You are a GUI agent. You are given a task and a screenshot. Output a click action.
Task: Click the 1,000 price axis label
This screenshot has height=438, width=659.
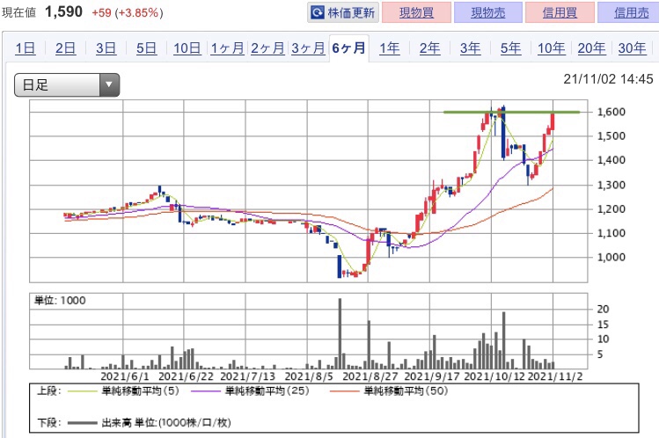coord(611,257)
